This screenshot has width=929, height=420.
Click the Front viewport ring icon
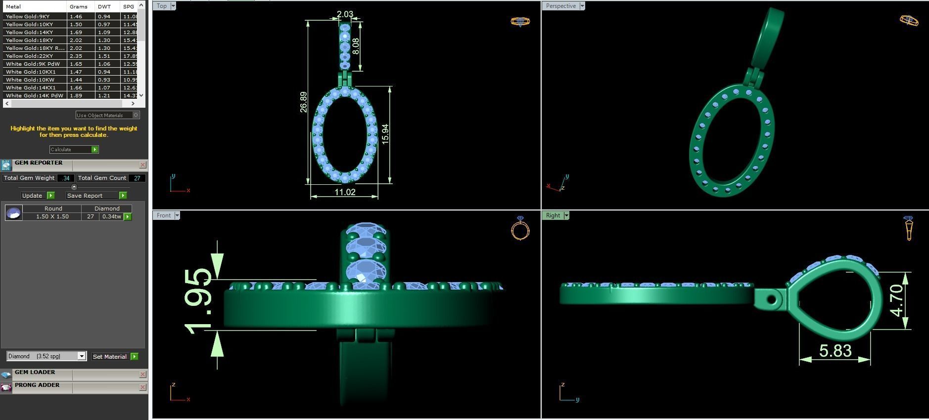coord(520,228)
